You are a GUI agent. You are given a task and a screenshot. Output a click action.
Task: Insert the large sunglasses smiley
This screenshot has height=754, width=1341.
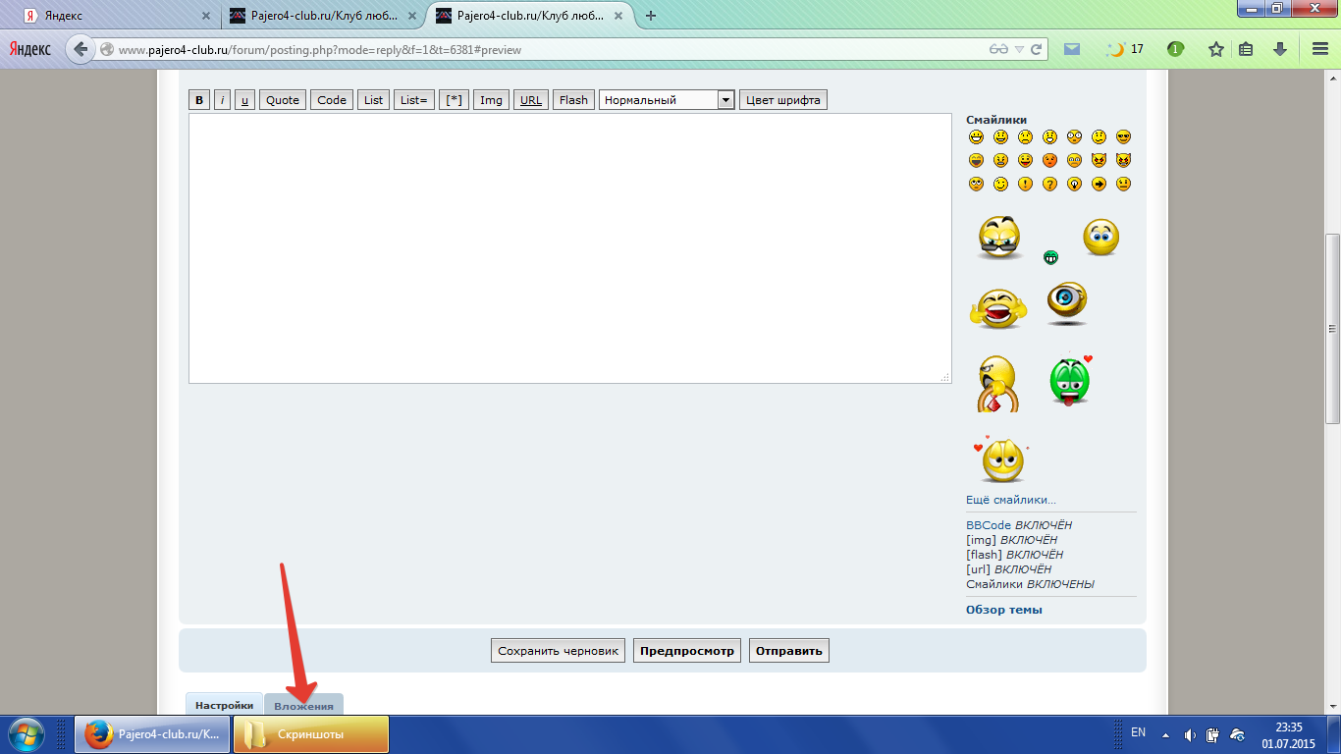click(x=999, y=239)
